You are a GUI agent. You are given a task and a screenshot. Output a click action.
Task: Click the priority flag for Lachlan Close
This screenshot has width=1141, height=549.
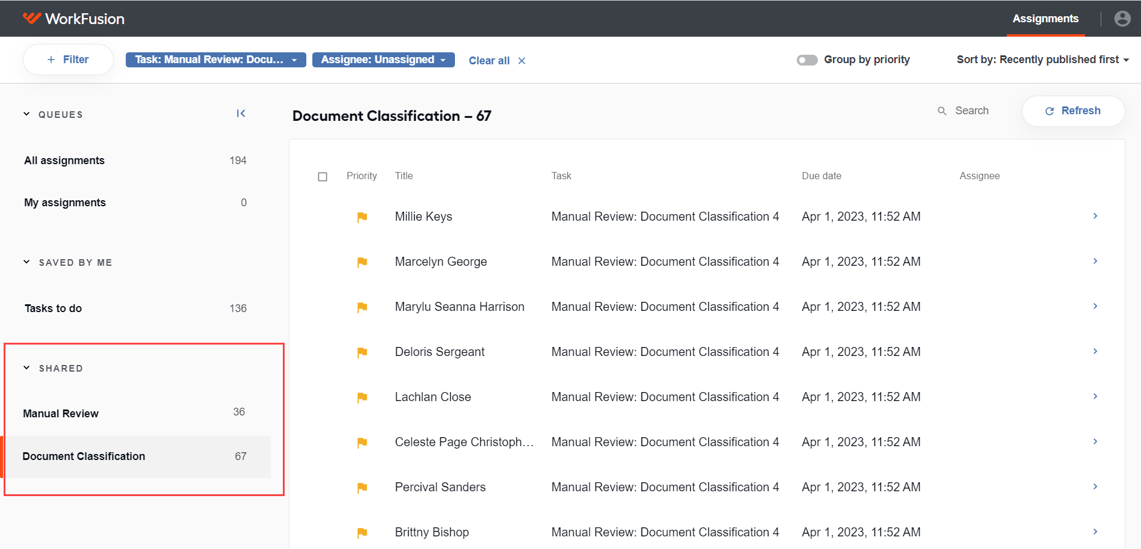point(362,397)
